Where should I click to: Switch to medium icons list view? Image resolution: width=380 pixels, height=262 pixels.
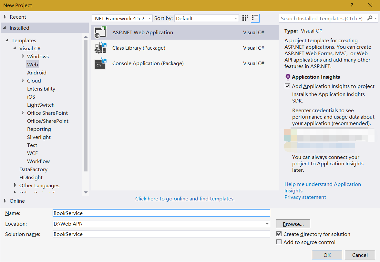255,18
